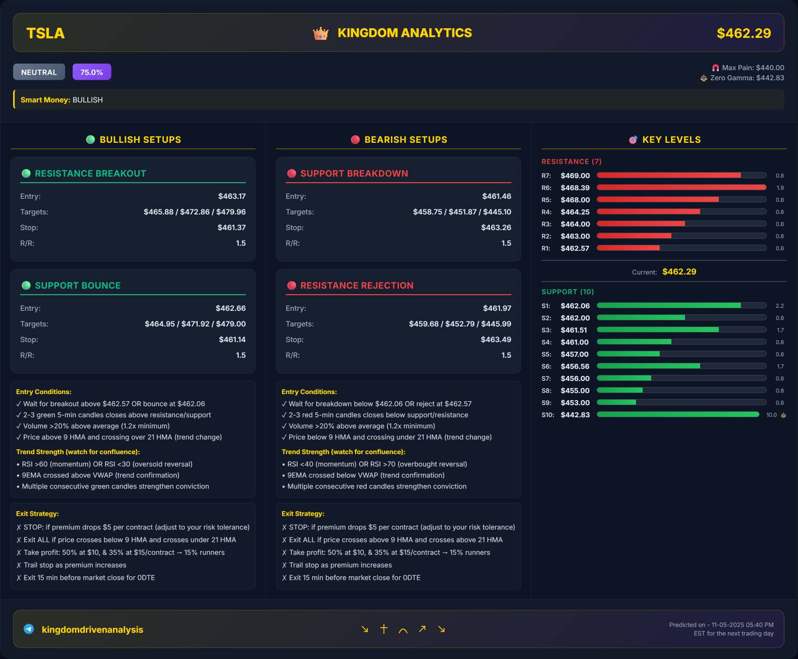Select the BEARISH SETUPS heading
Image resolution: width=798 pixels, height=659 pixels.
tap(406, 140)
